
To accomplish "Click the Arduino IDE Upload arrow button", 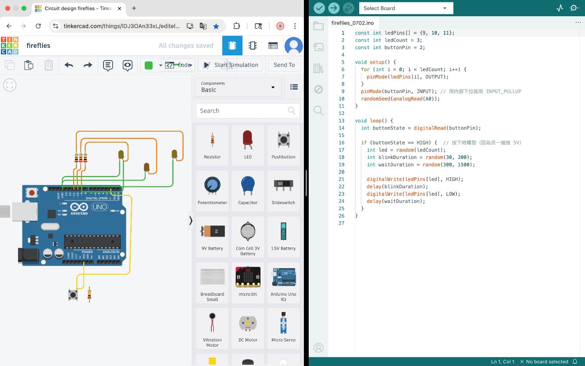I will point(334,8).
